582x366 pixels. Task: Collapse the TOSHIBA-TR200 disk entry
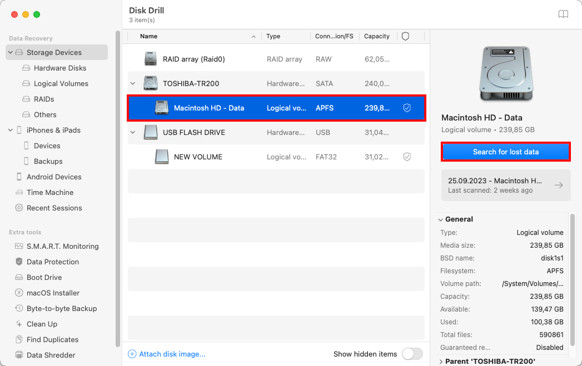click(133, 83)
